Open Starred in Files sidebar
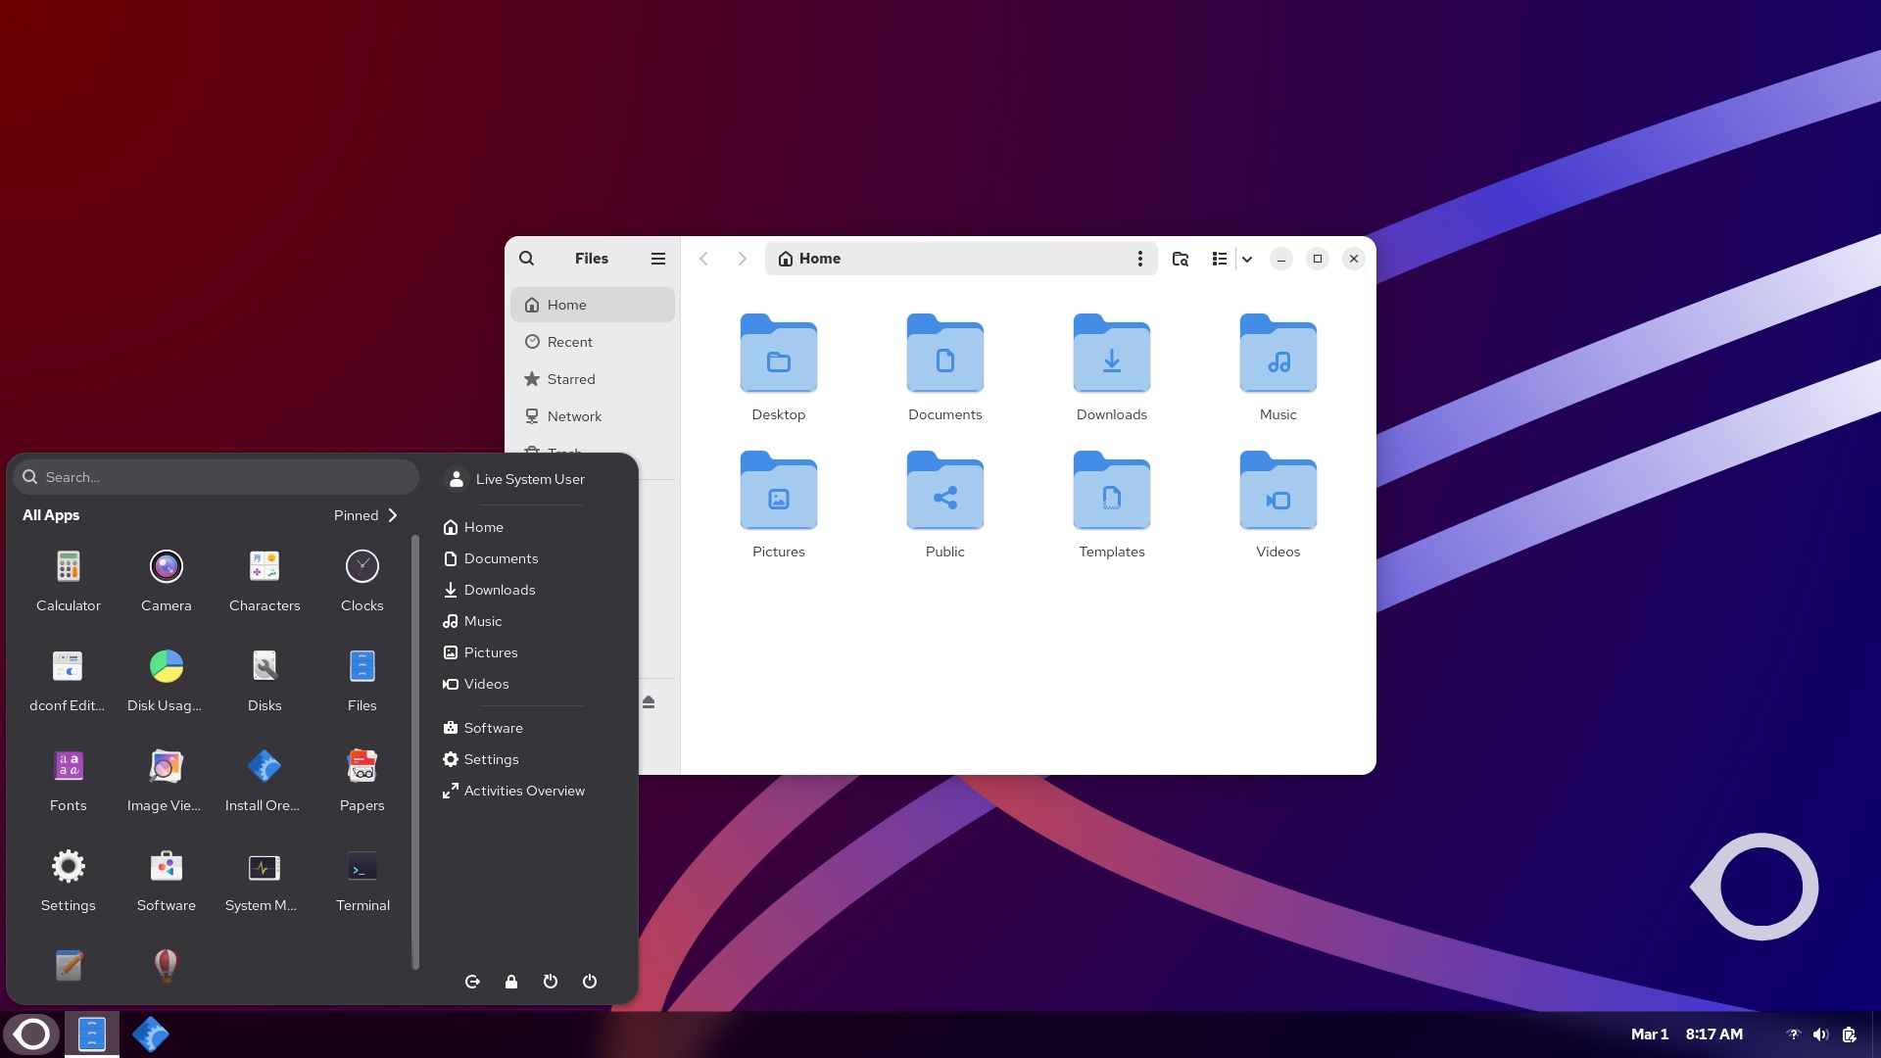Screen dimensions: 1881x1058 571,379
